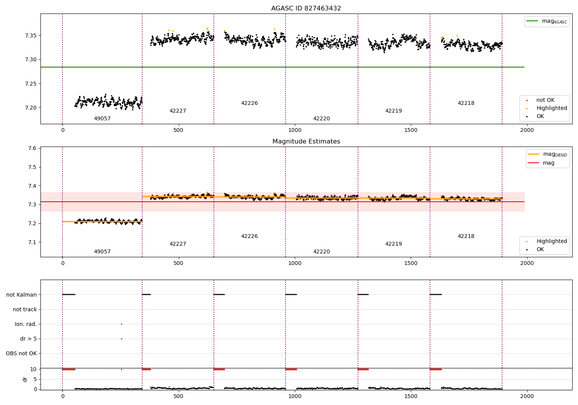Click the 7.20 tick label on top panel
Image resolution: width=578 pixels, height=405 pixels.
tap(31, 107)
